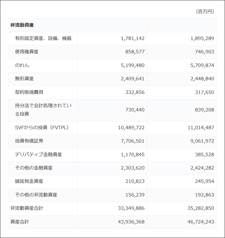Click the その他の金融資産 row label
This screenshot has width=225, height=238.
tap(34, 168)
